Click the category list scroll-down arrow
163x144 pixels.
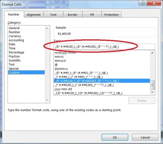point(47,100)
